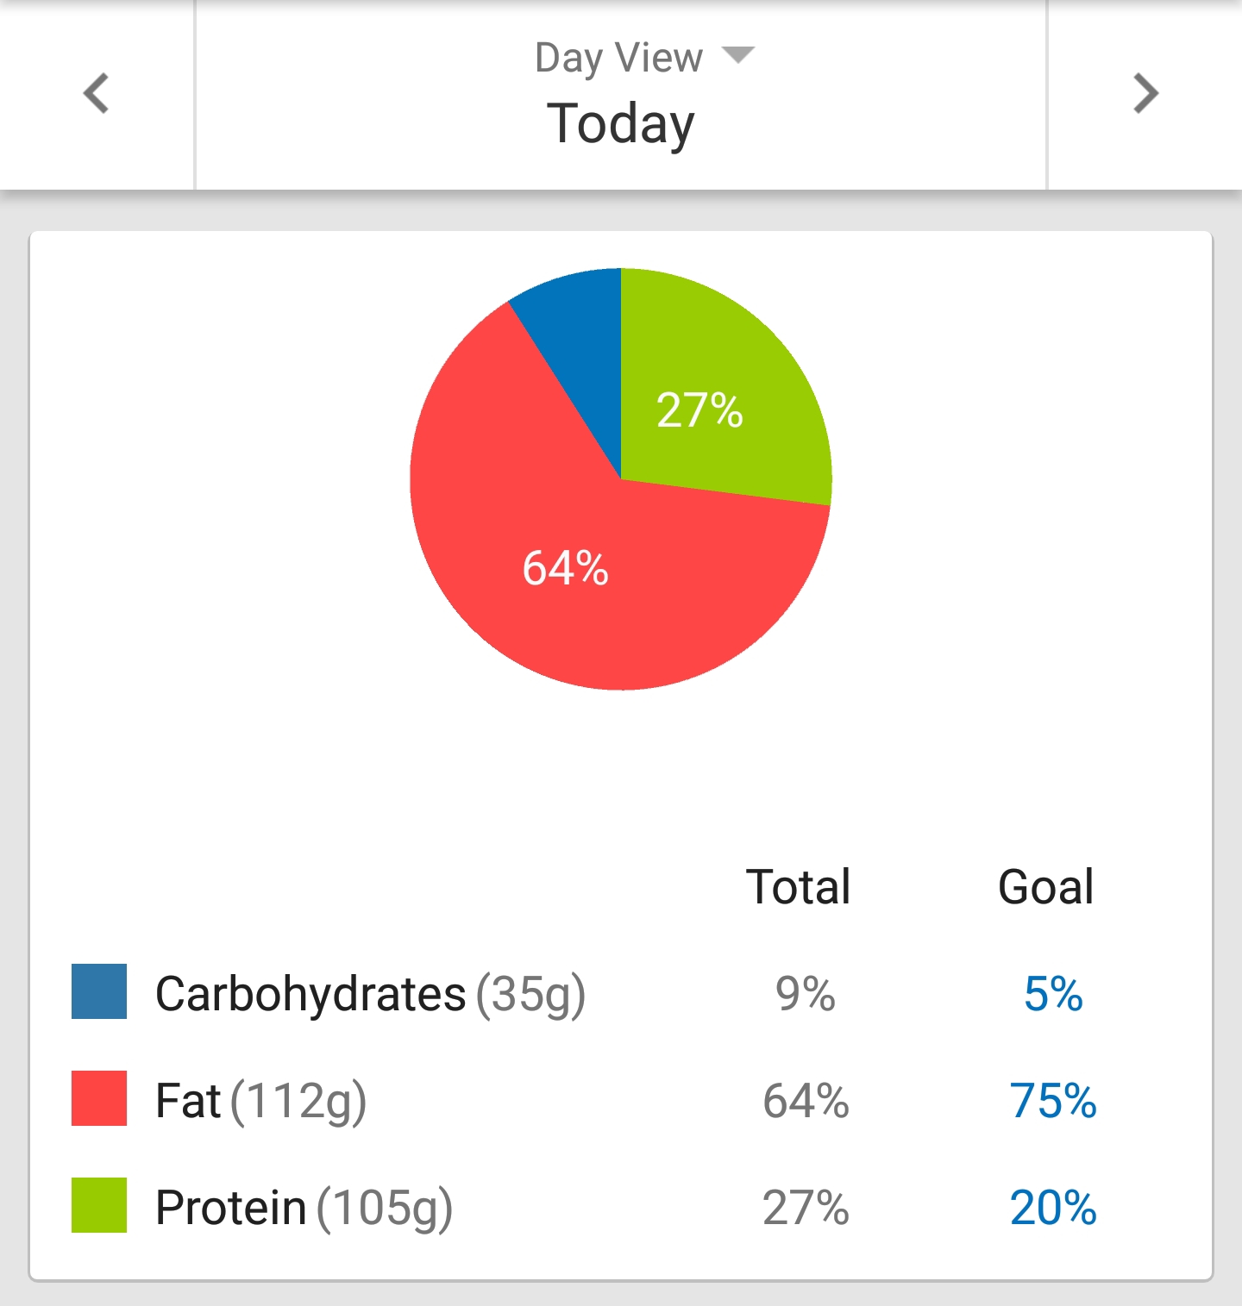
Task: Click the dropdown triangle beside Day View
Action: [737, 56]
